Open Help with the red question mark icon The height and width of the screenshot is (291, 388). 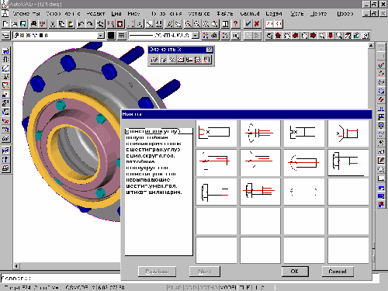235,24
